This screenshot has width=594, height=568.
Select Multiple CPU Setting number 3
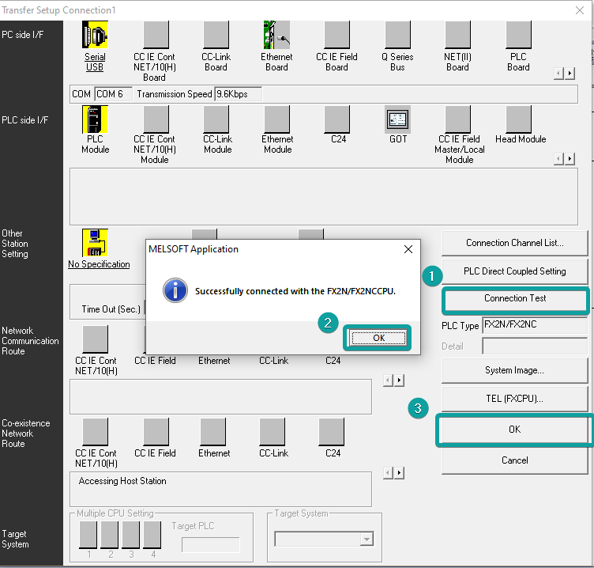[130, 535]
